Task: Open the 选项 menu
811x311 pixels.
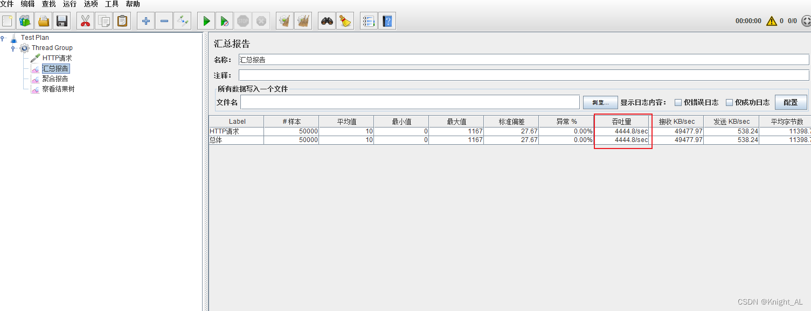Action: (91, 4)
